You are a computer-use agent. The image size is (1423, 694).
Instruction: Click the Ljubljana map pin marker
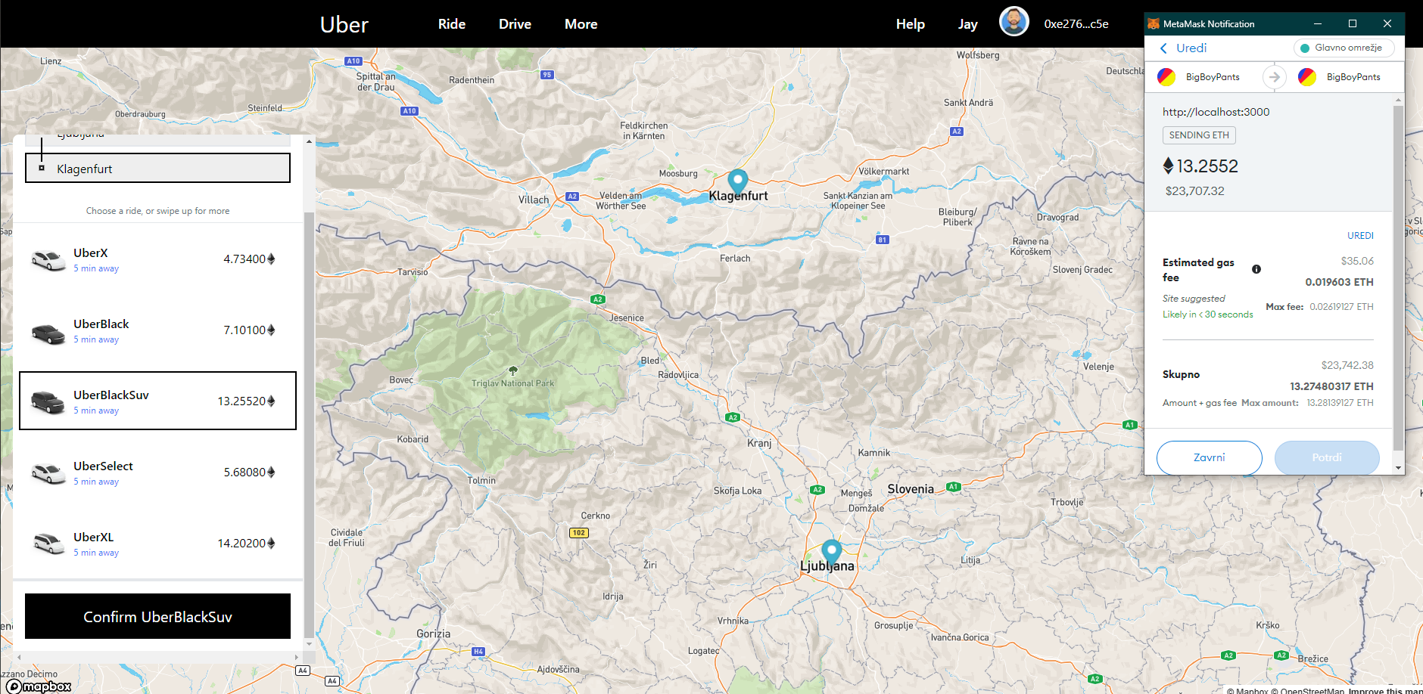[x=831, y=552]
